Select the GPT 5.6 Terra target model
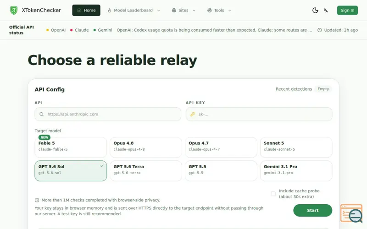The width and height of the screenshot is (367, 229). coord(146,171)
